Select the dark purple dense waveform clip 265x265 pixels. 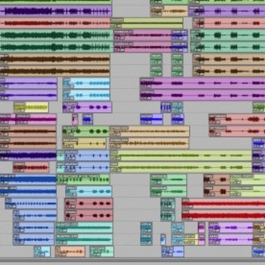28,156
